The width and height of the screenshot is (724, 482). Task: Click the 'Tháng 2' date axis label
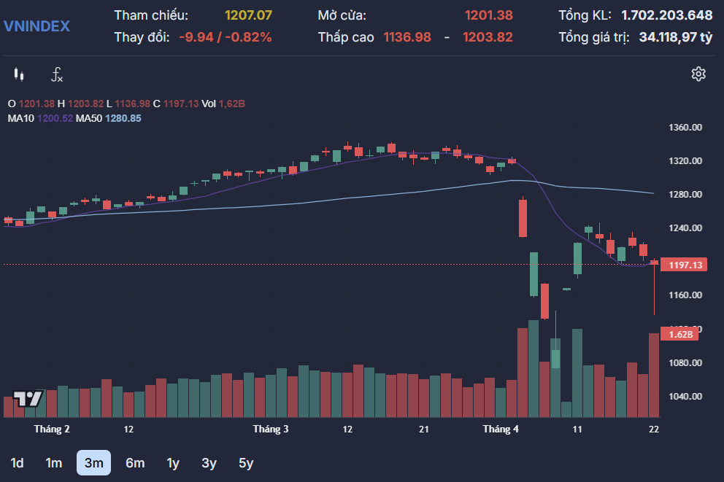(52, 429)
